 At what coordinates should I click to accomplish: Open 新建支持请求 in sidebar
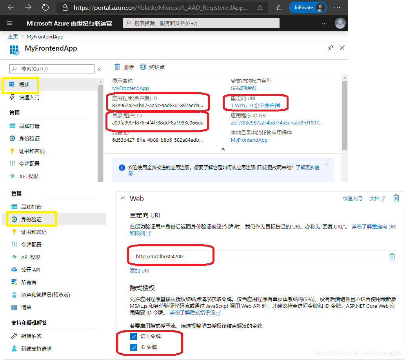tap(32, 349)
